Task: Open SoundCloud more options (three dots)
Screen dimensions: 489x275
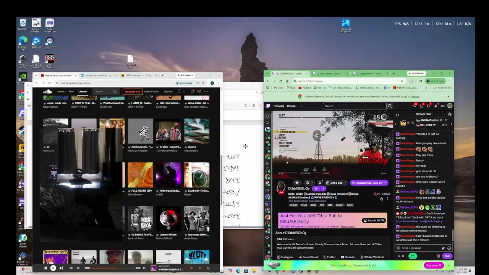Action: pos(206,92)
